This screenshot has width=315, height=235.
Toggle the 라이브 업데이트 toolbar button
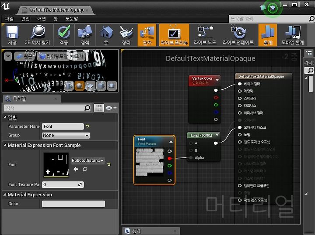click(238, 35)
